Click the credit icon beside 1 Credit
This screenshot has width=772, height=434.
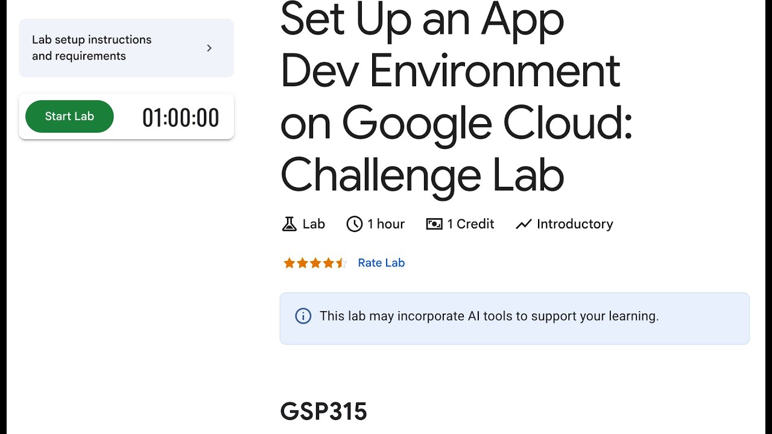[x=434, y=224]
